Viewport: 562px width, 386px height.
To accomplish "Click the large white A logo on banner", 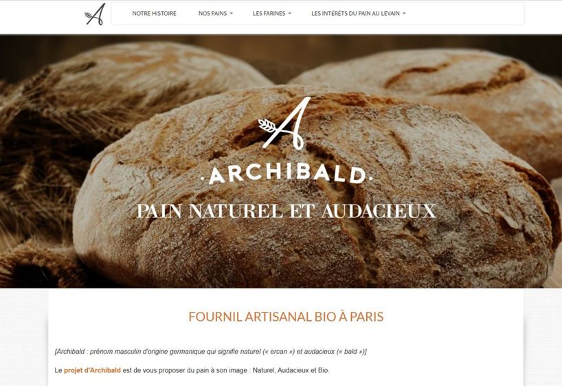I will [x=285, y=123].
